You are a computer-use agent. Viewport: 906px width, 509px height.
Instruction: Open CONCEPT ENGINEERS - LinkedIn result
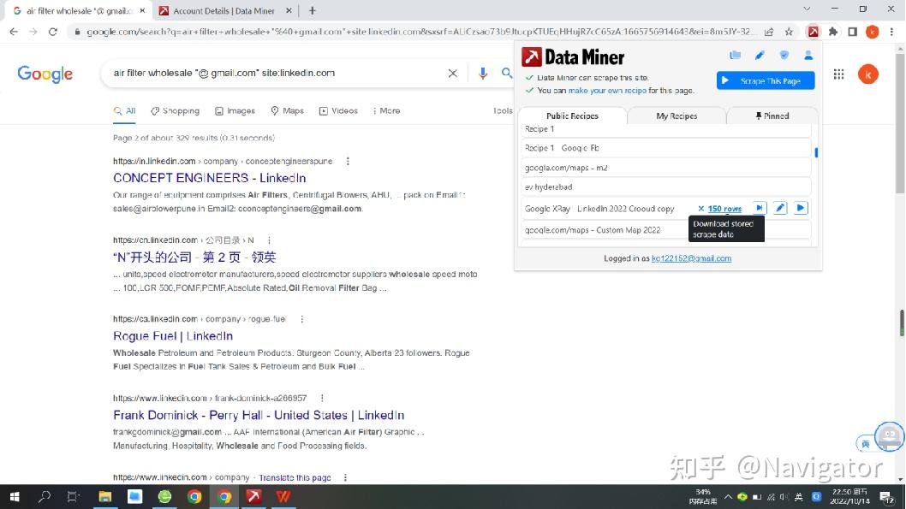[x=209, y=178]
